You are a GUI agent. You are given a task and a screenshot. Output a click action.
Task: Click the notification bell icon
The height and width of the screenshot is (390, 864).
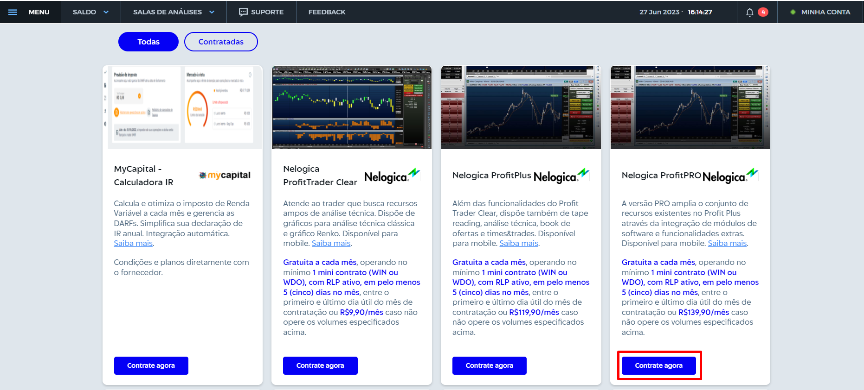point(749,12)
